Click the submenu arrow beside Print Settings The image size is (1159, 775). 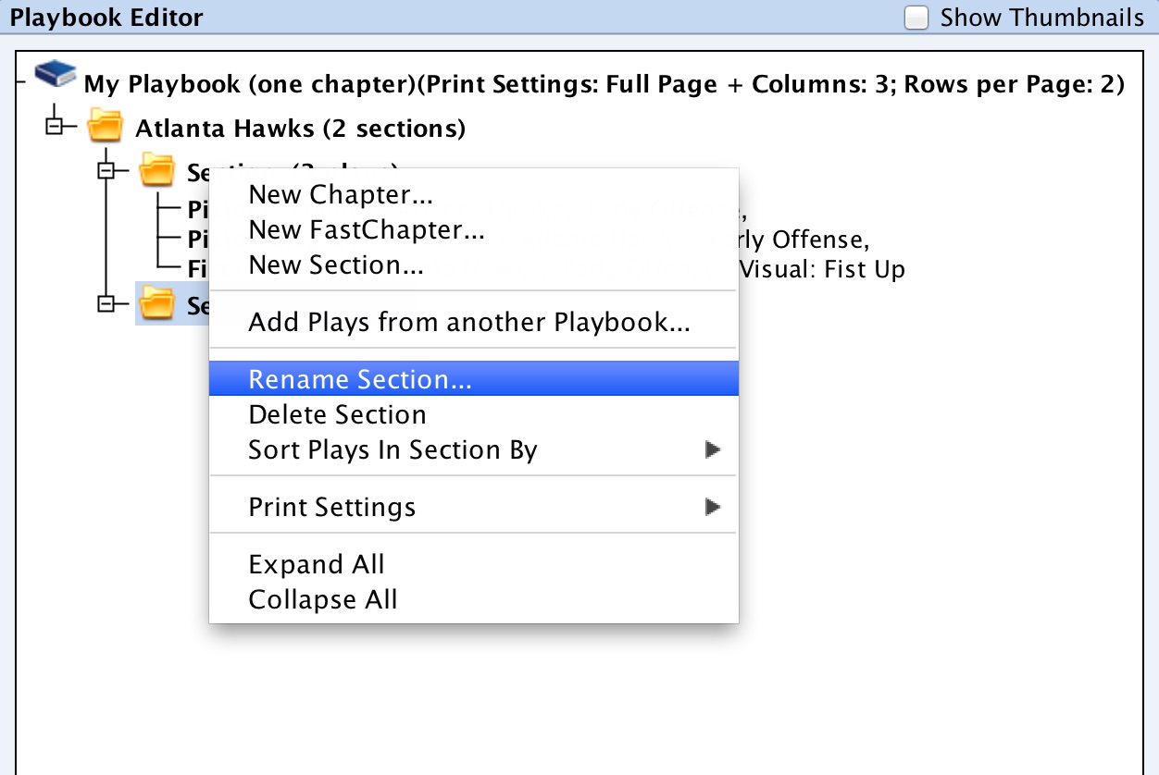(712, 506)
